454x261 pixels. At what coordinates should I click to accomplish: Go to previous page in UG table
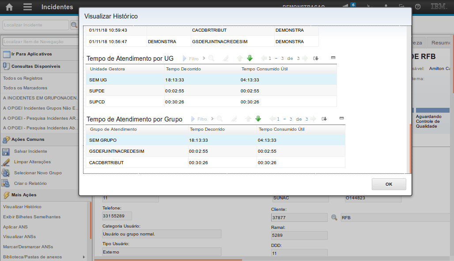pyautogui.click(x=264, y=59)
